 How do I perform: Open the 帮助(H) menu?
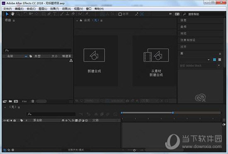pyautogui.click(x=99, y=9)
